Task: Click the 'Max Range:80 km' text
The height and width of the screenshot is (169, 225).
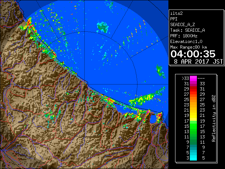Action: point(188,47)
